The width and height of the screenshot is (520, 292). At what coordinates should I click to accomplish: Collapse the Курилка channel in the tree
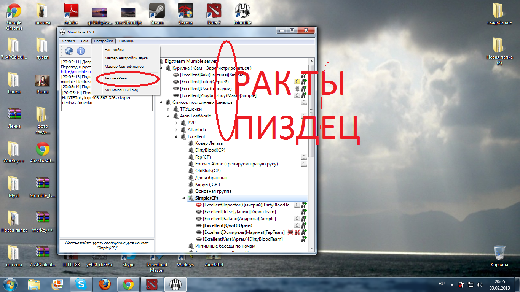[x=161, y=68]
